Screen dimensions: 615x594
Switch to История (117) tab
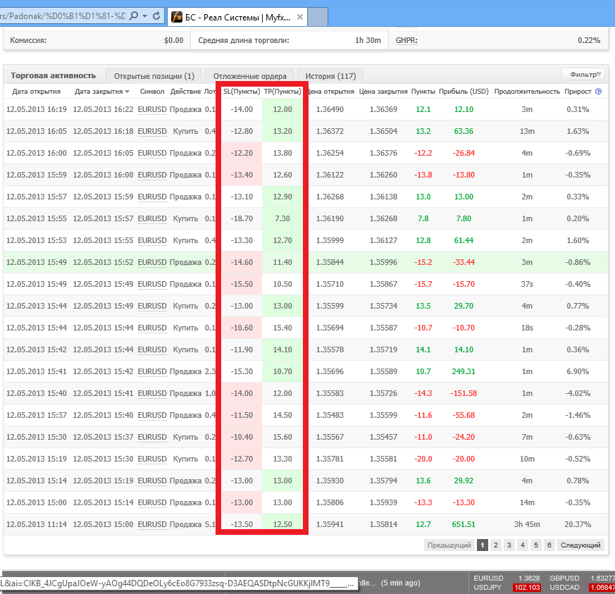point(330,75)
